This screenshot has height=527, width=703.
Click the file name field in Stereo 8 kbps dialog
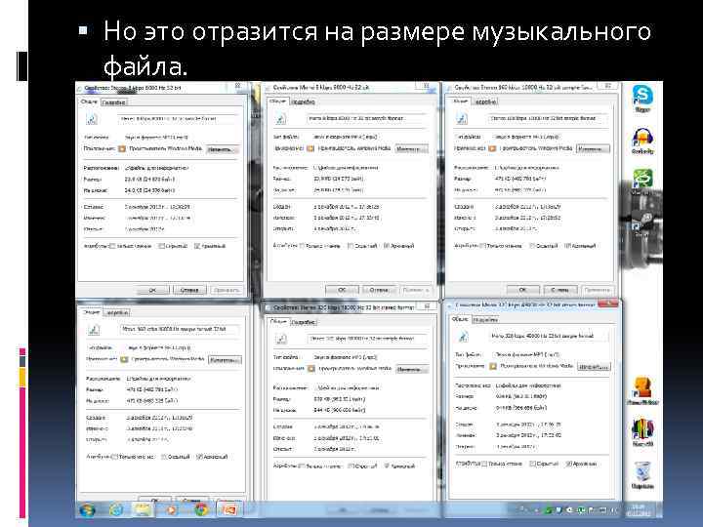(x=178, y=119)
